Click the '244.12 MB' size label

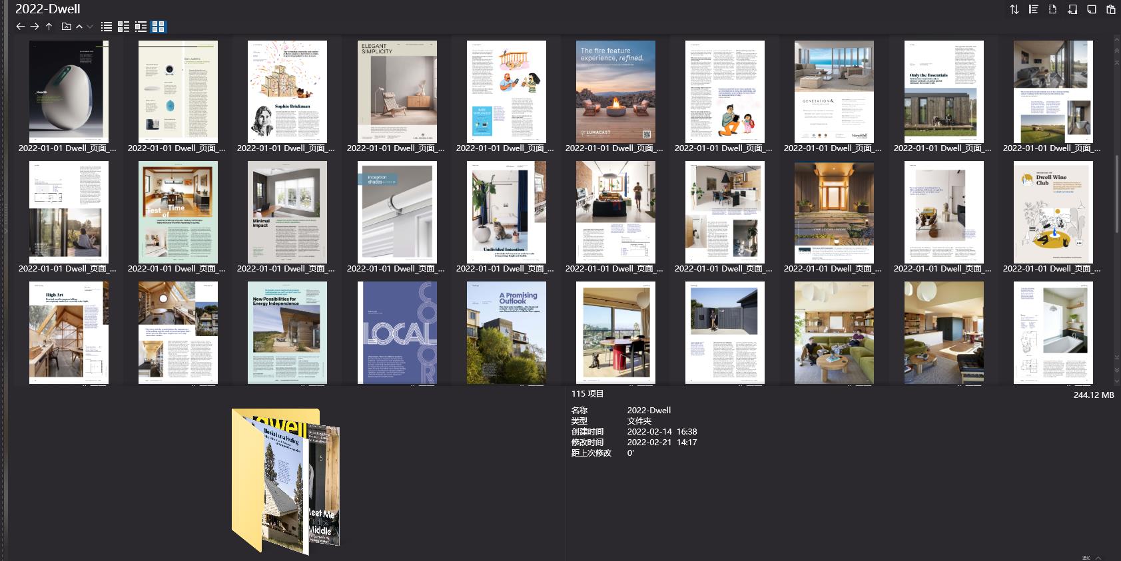[1094, 395]
